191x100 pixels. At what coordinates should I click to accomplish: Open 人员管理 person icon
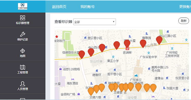[x=22, y=84]
